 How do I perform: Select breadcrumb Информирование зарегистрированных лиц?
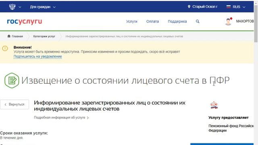(124, 36)
